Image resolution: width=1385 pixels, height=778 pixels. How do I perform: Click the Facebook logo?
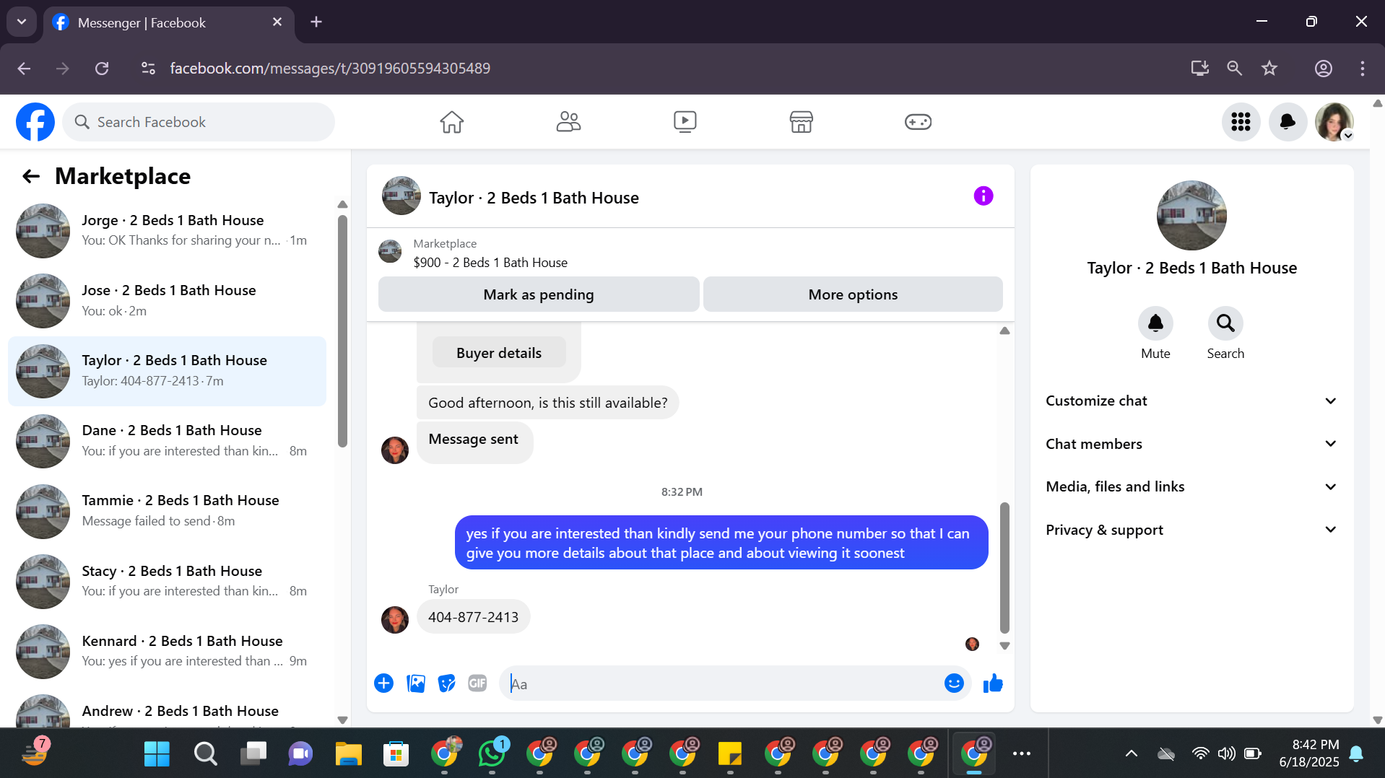[35, 122]
